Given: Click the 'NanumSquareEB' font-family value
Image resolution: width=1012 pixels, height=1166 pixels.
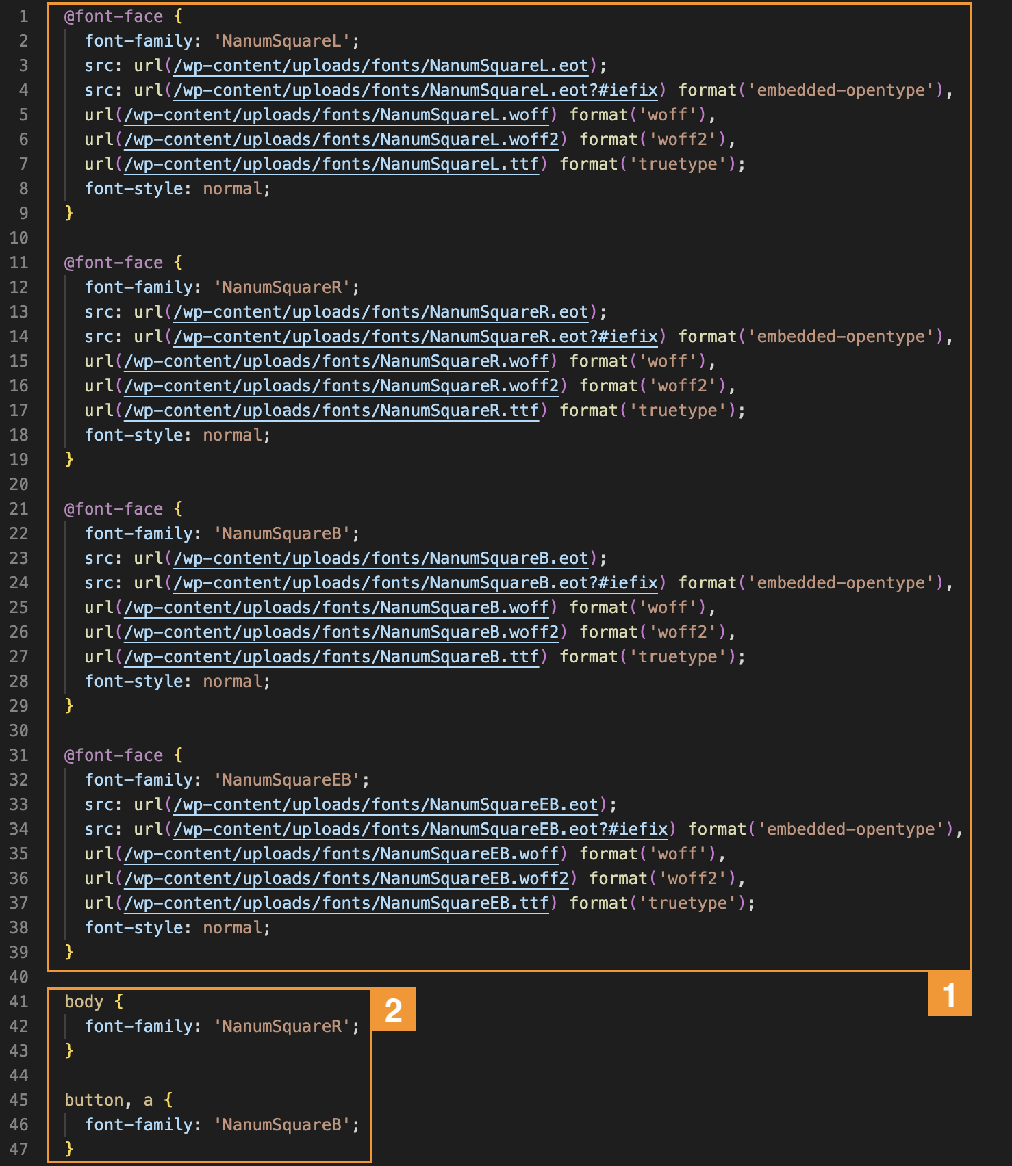Looking at the screenshot, I should [286, 780].
